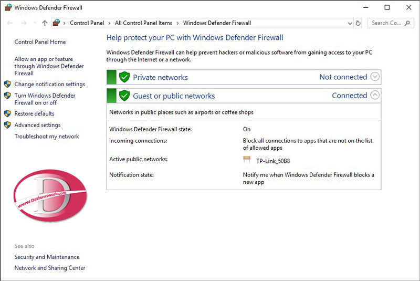The image size is (420, 281).
Task: Click the Private networks heading
Action: coord(161,77)
